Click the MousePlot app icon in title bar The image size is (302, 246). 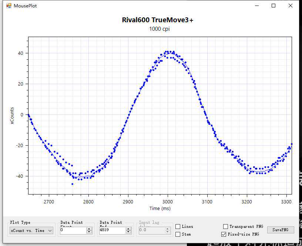click(9, 6)
